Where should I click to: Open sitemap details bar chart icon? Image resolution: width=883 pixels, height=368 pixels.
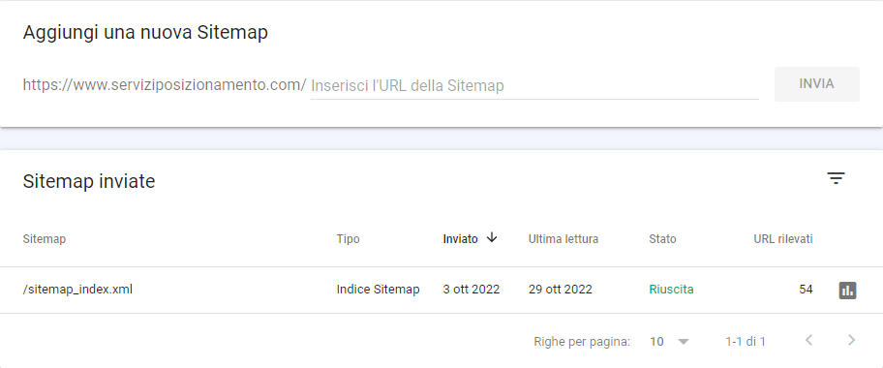coord(847,291)
